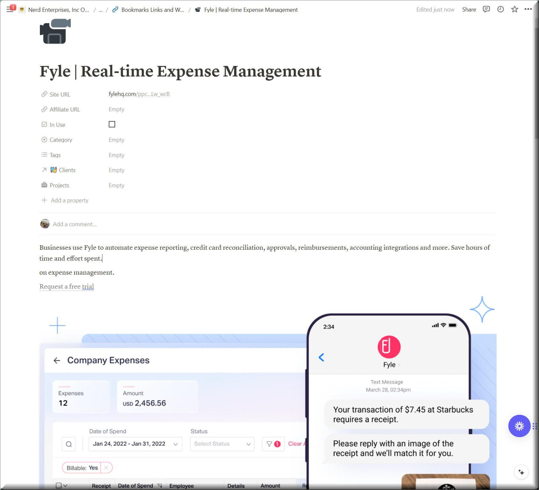Click the Add a comment field
This screenshot has height=490, width=539.
(75, 224)
